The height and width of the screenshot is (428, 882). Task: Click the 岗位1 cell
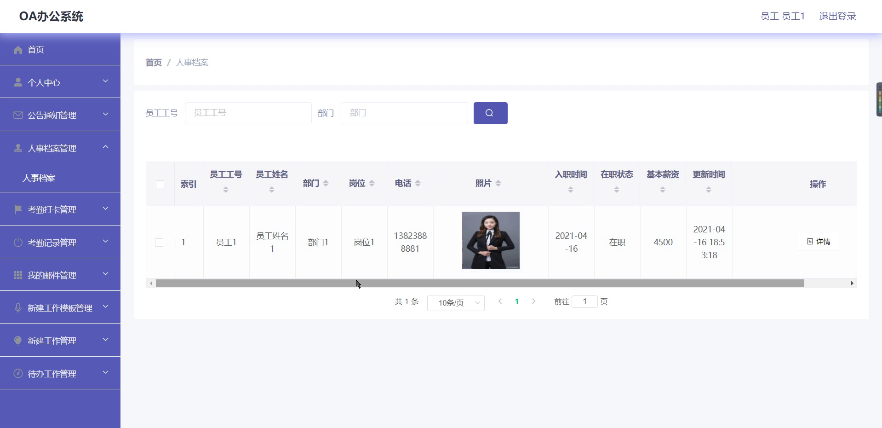coord(364,242)
